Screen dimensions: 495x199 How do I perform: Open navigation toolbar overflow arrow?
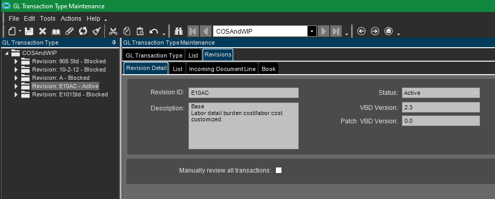[346, 34]
